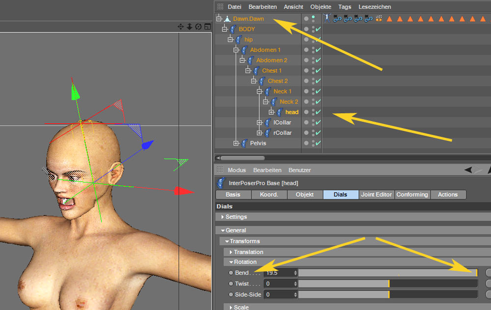Toggle the green checkmark for the head object
Screen dimensions: 491x310
point(318,112)
